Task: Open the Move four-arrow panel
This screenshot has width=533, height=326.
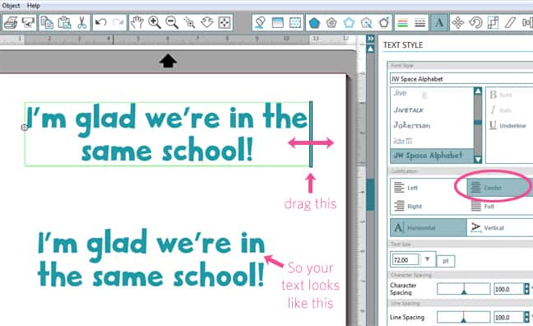Action: point(458,23)
